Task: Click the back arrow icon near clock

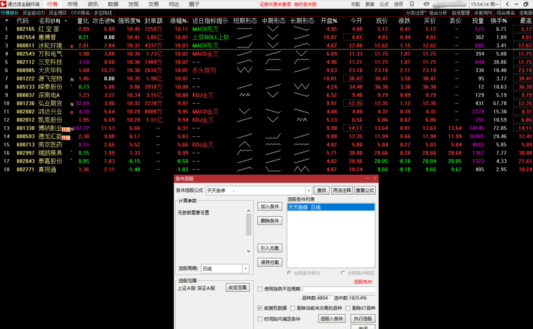Action: point(507,4)
